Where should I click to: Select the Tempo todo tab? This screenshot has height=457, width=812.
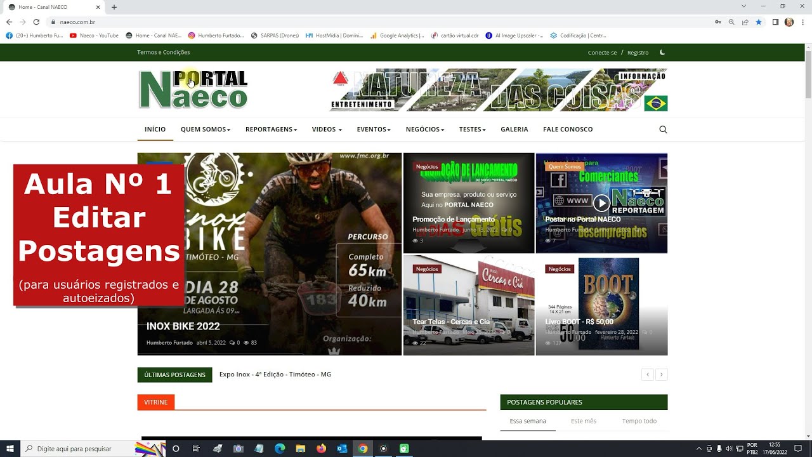pyautogui.click(x=639, y=421)
